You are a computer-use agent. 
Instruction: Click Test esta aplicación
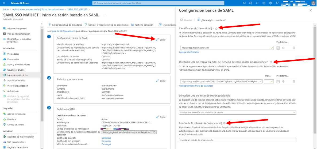point(142,25)
